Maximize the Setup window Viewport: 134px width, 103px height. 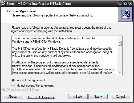click(x=125, y=4)
